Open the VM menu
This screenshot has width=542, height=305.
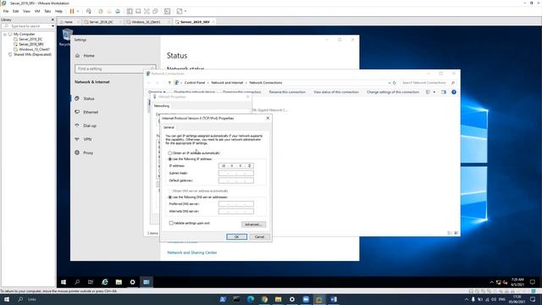[37, 11]
